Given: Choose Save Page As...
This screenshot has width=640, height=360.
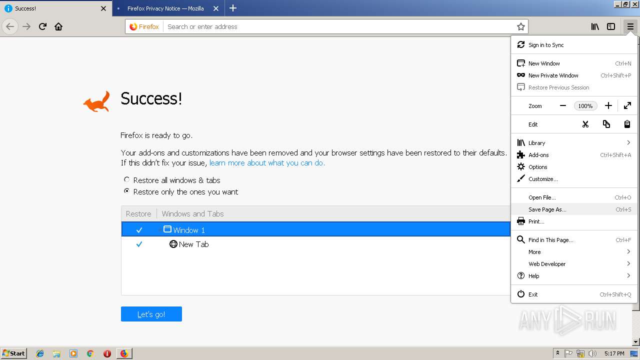Looking at the screenshot, I should [574, 209].
